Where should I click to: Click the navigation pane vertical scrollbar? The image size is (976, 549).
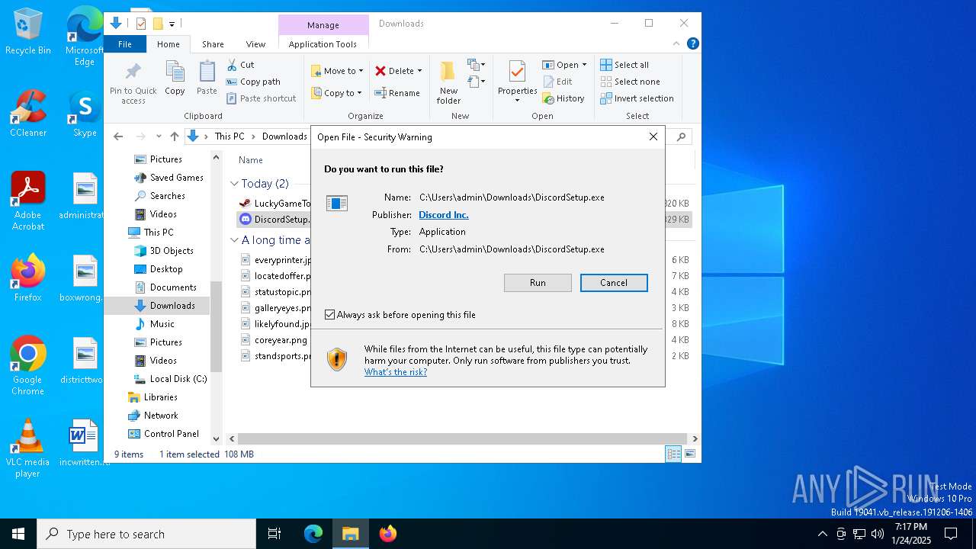pos(216,326)
